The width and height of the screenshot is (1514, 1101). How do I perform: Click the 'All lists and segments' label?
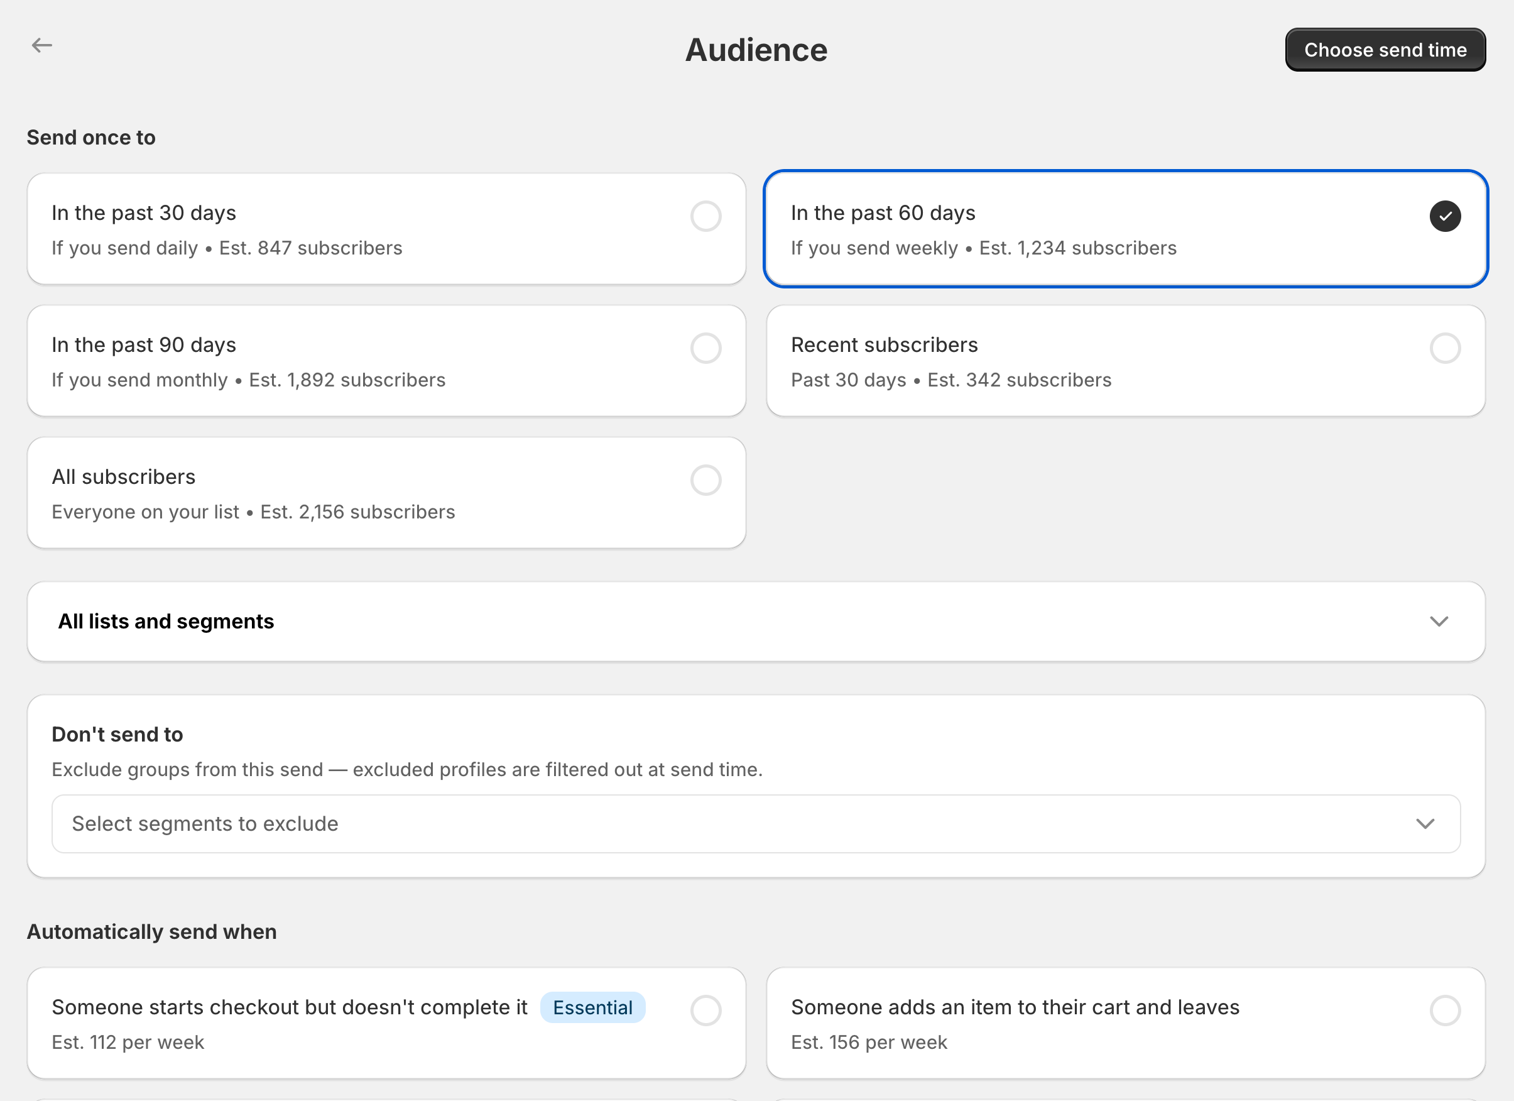(x=166, y=622)
